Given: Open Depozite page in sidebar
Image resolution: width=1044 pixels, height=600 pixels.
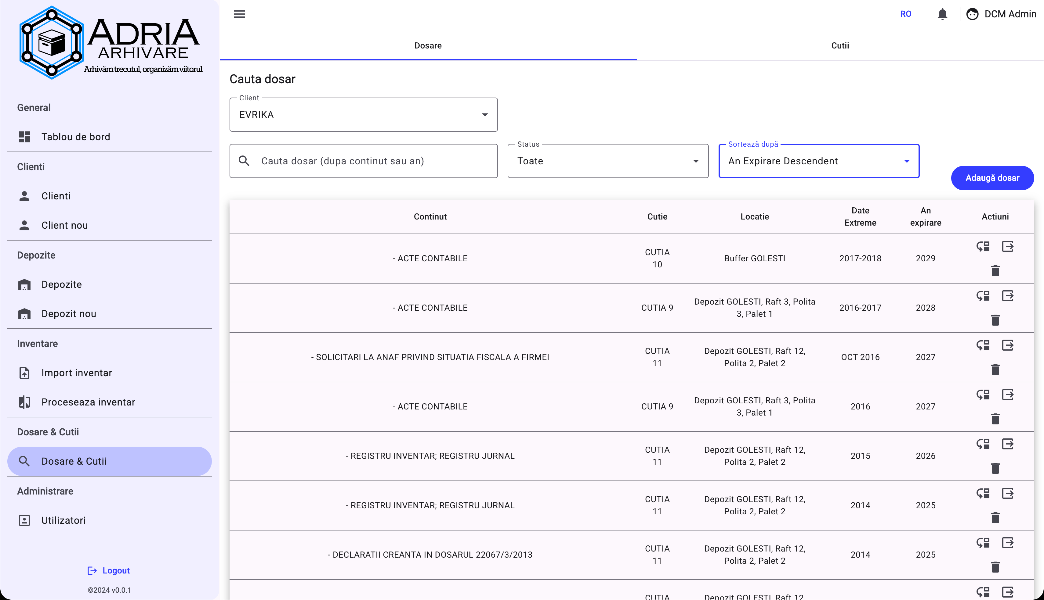Looking at the screenshot, I should (109, 285).
